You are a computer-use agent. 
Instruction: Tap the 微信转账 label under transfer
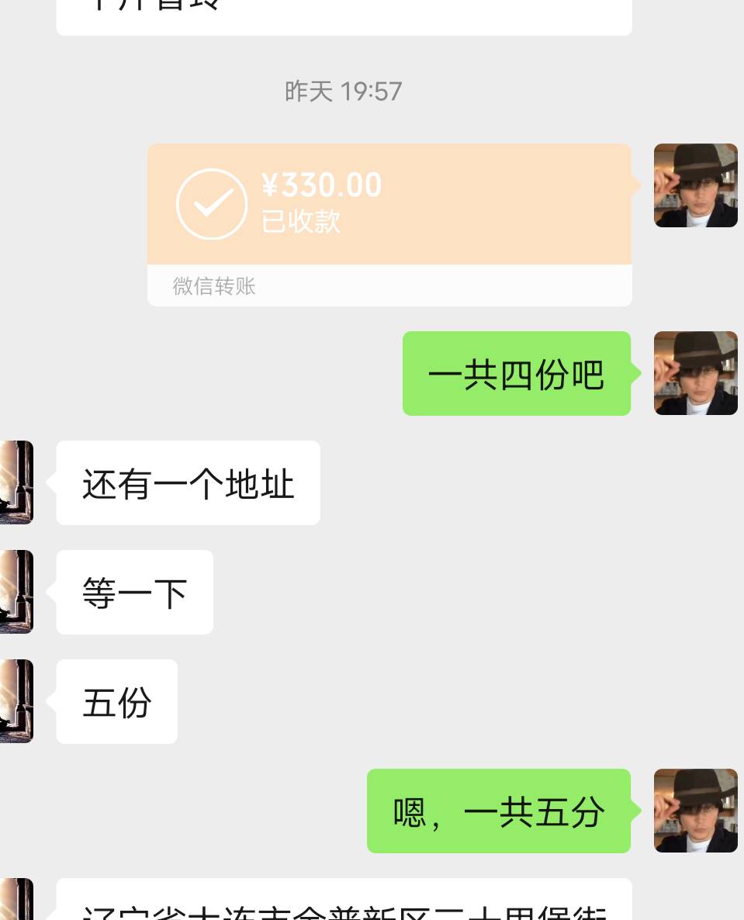pos(214,285)
